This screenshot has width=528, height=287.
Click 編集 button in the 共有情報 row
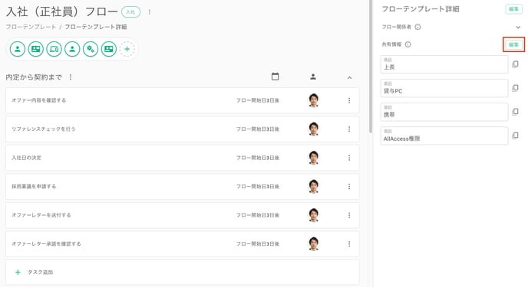click(x=513, y=44)
